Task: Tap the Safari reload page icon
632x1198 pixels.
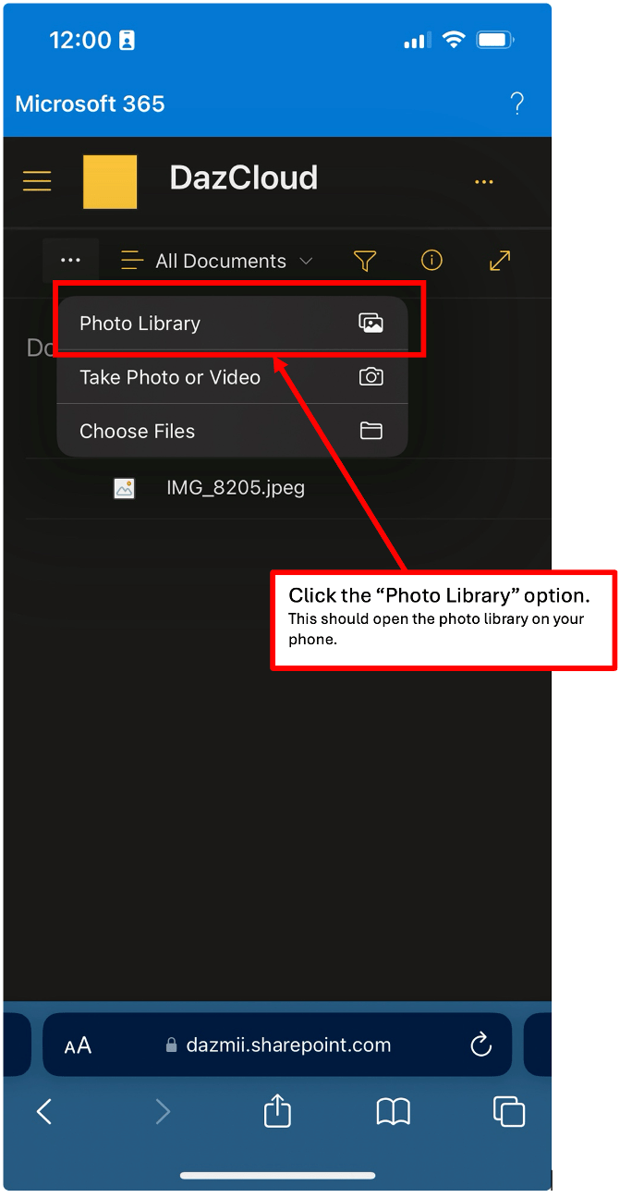Action: pyautogui.click(x=480, y=1045)
